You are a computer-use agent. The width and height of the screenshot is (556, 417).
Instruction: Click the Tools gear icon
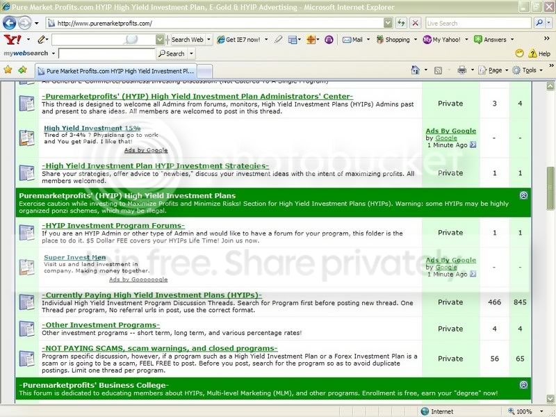(516, 70)
